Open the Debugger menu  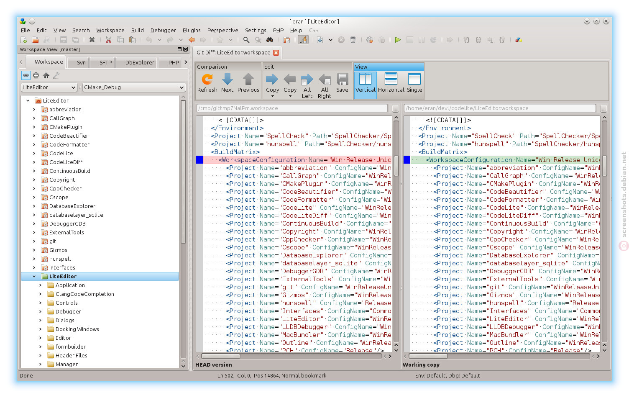(163, 31)
